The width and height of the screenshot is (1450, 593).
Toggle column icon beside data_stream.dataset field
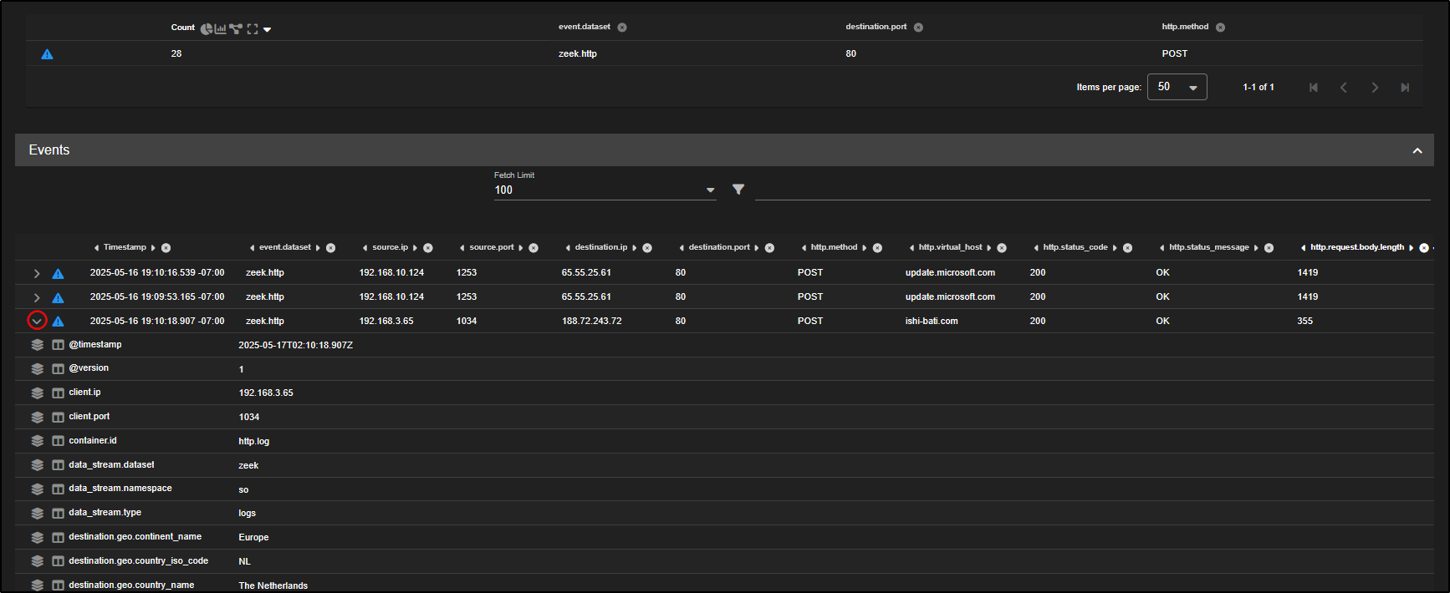pos(58,465)
